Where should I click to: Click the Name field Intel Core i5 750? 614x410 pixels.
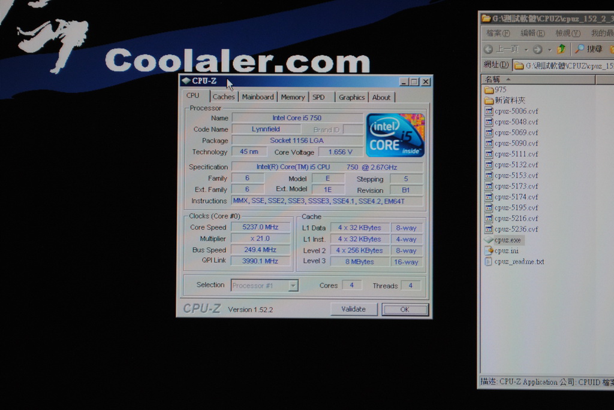(297, 118)
